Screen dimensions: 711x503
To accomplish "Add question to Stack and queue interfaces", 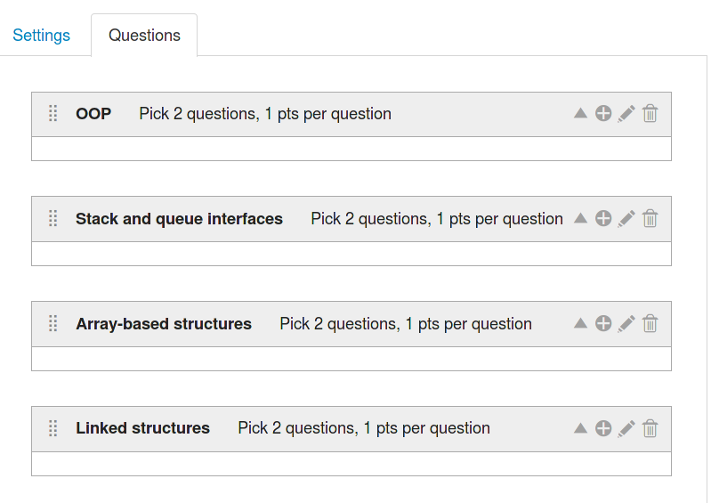I will 603,219.
